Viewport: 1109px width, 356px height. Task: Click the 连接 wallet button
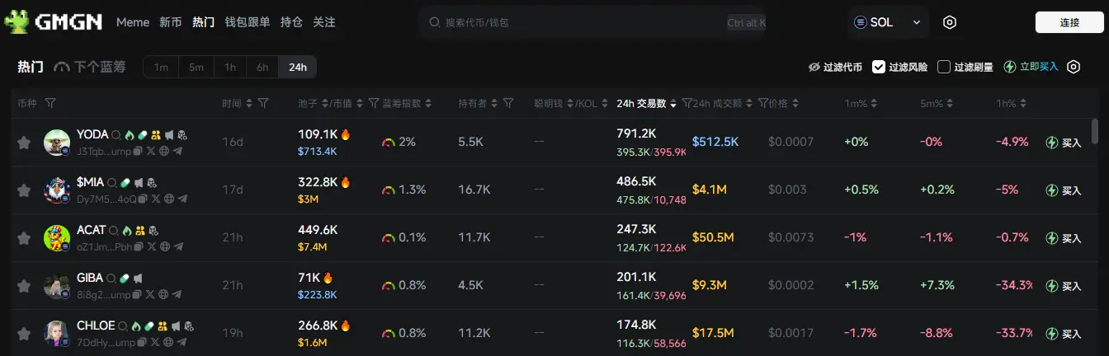1069,22
